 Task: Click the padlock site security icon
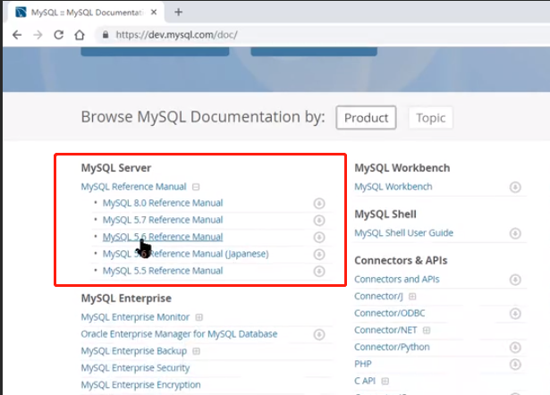pyautogui.click(x=106, y=35)
